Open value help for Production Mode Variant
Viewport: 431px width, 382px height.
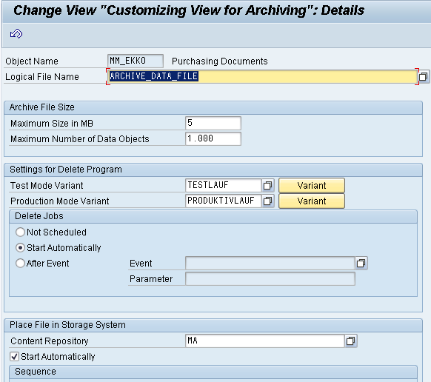click(x=268, y=201)
